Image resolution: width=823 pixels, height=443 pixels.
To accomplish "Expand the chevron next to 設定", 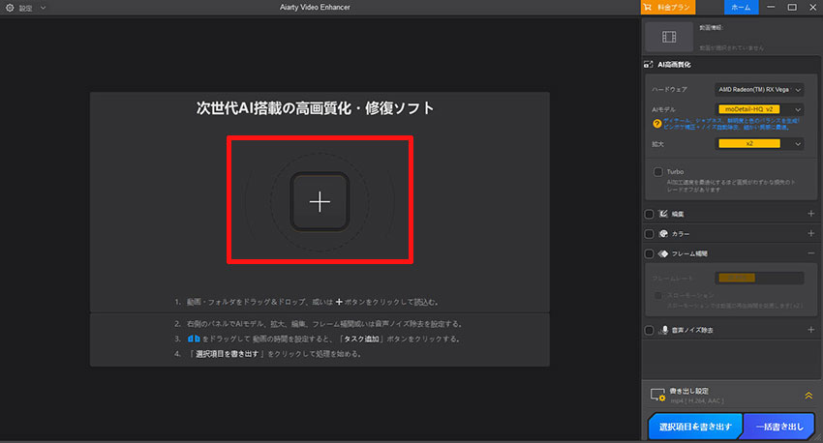I will 43,8.
